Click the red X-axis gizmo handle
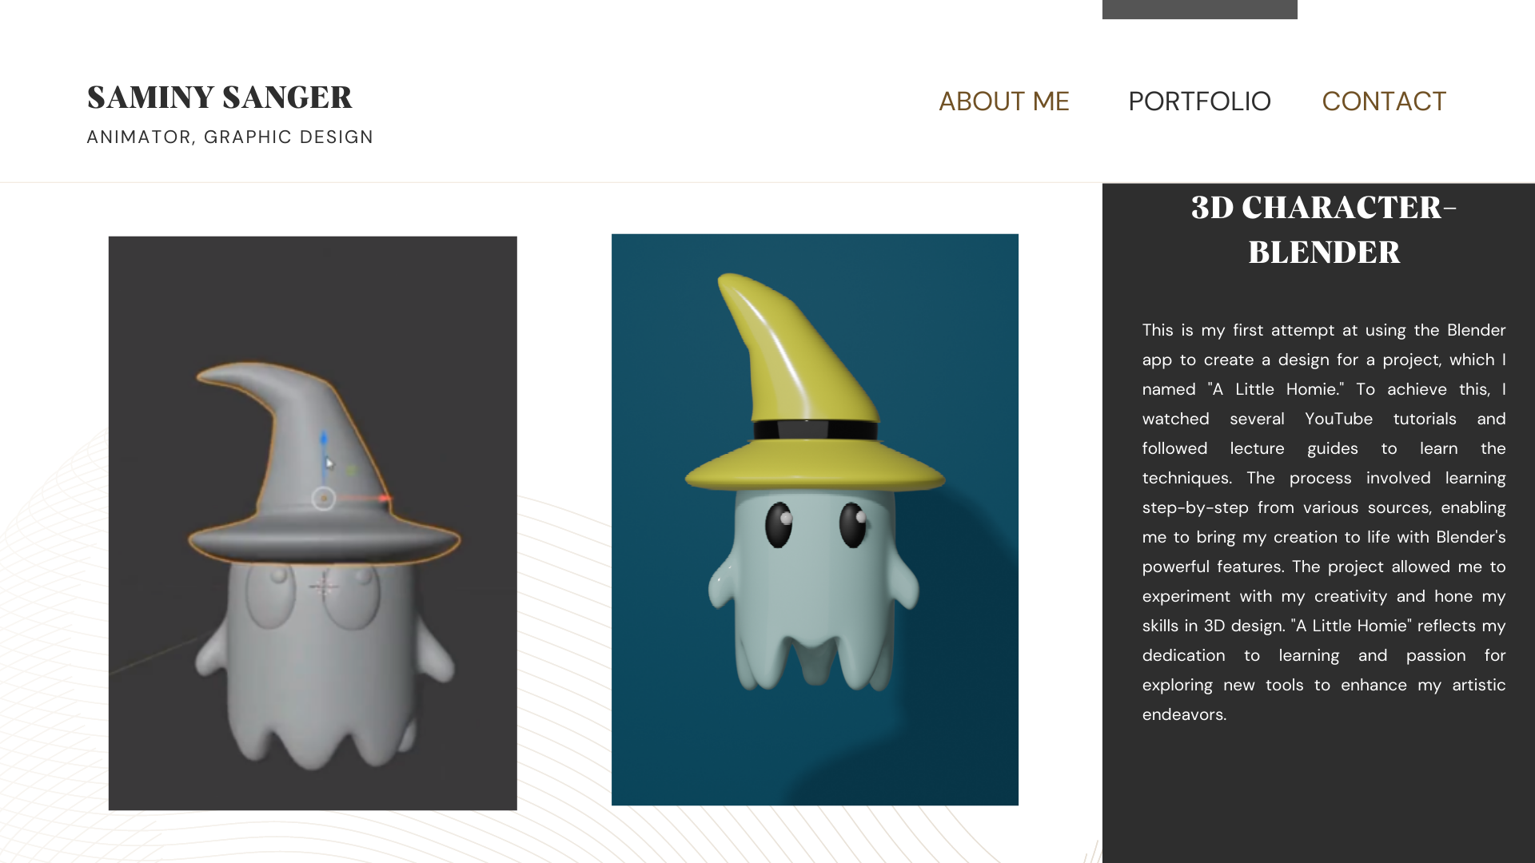This screenshot has width=1535, height=863. [384, 498]
